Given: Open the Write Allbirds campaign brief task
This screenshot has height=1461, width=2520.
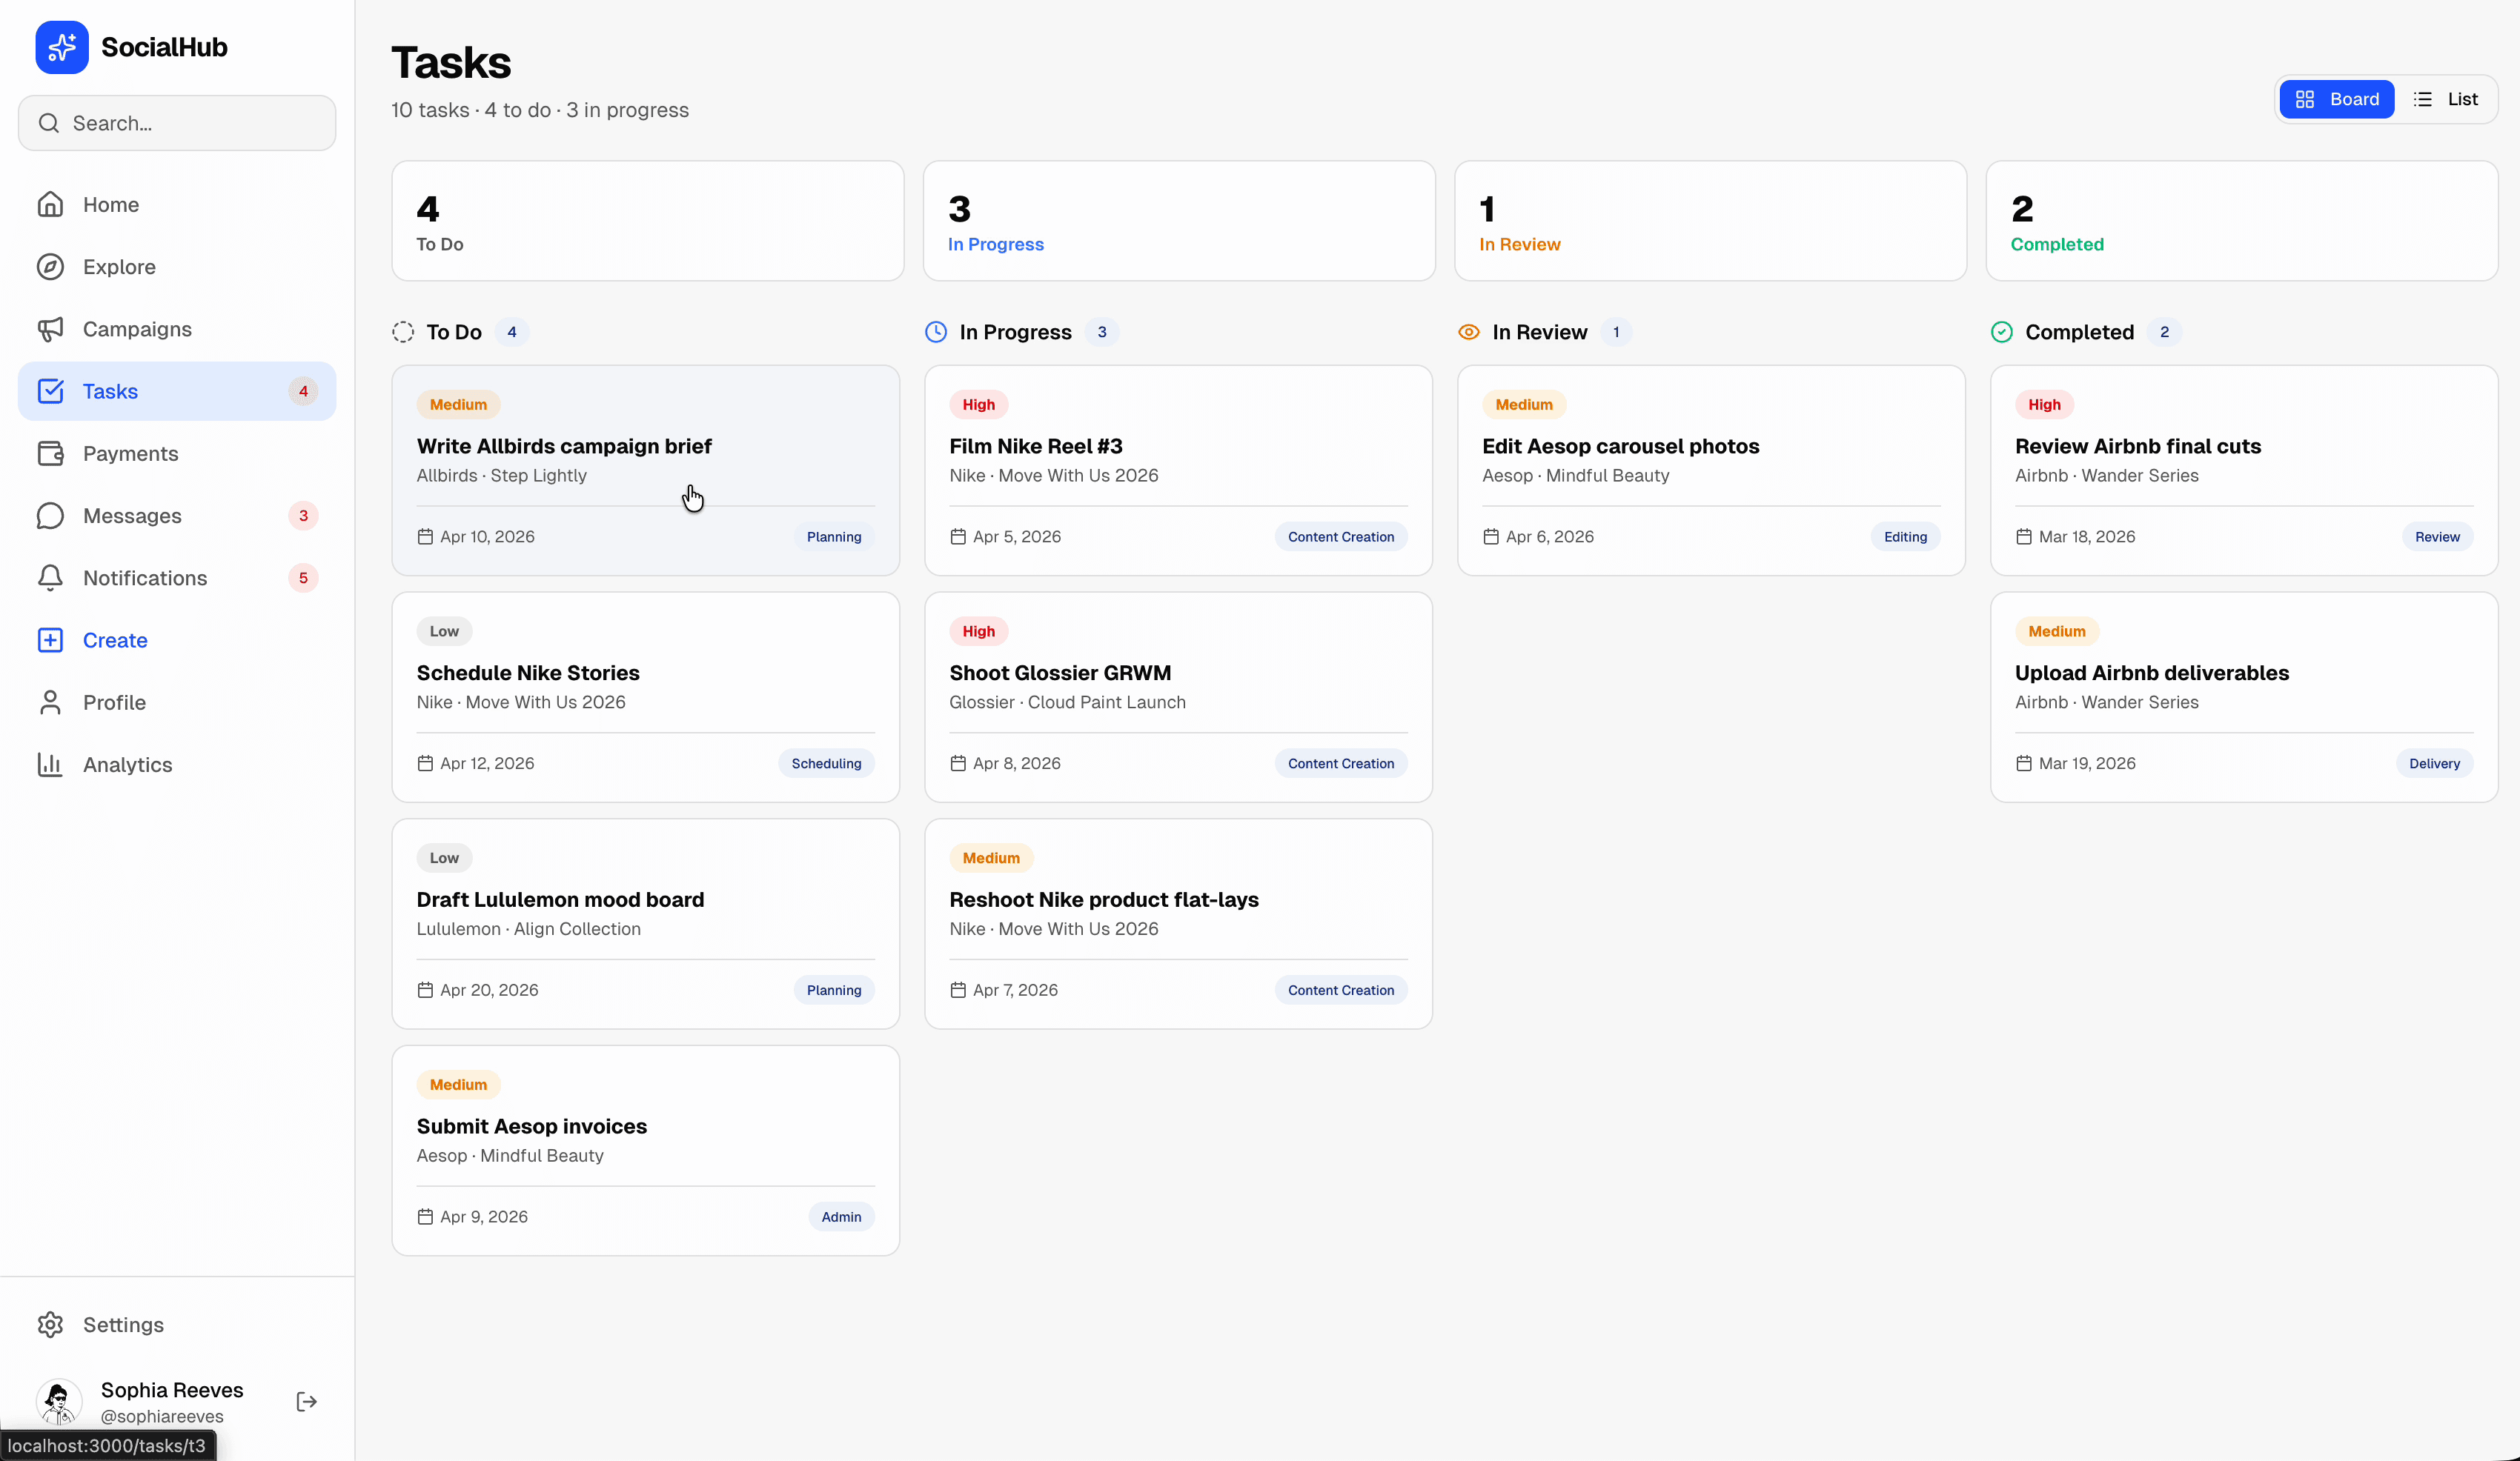Looking at the screenshot, I should click(564, 446).
